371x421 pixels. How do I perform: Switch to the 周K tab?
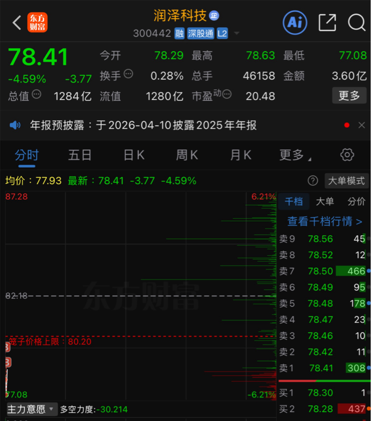tap(187, 155)
